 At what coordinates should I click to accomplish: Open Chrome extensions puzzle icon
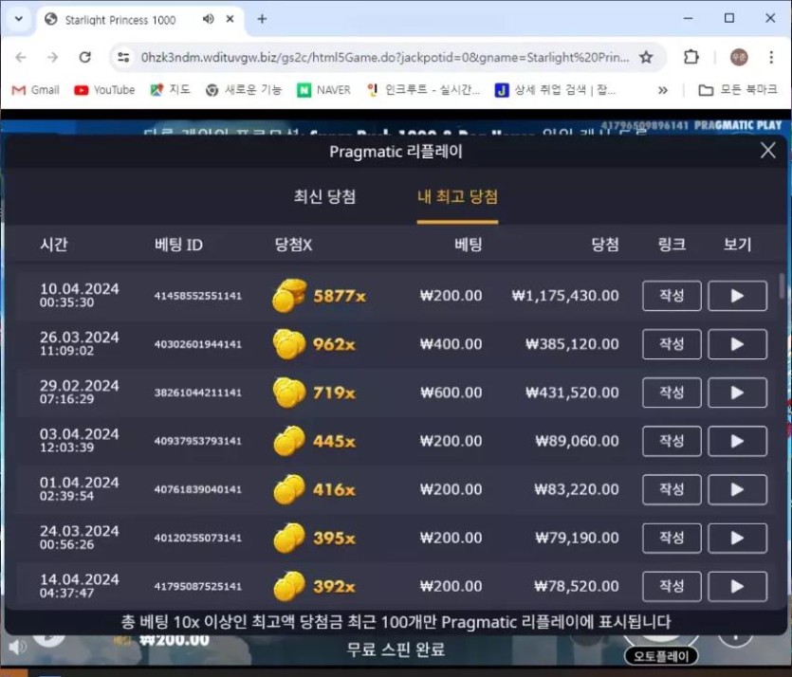[691, 58]
